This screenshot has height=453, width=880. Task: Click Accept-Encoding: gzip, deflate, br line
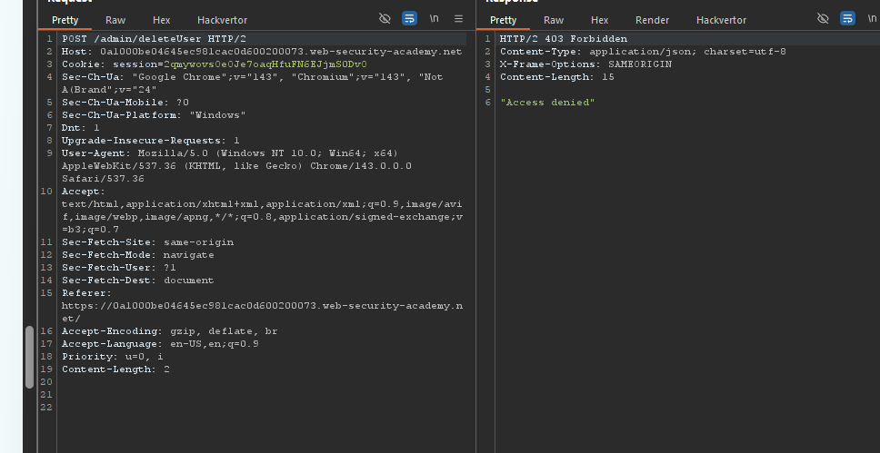[169, 331]
